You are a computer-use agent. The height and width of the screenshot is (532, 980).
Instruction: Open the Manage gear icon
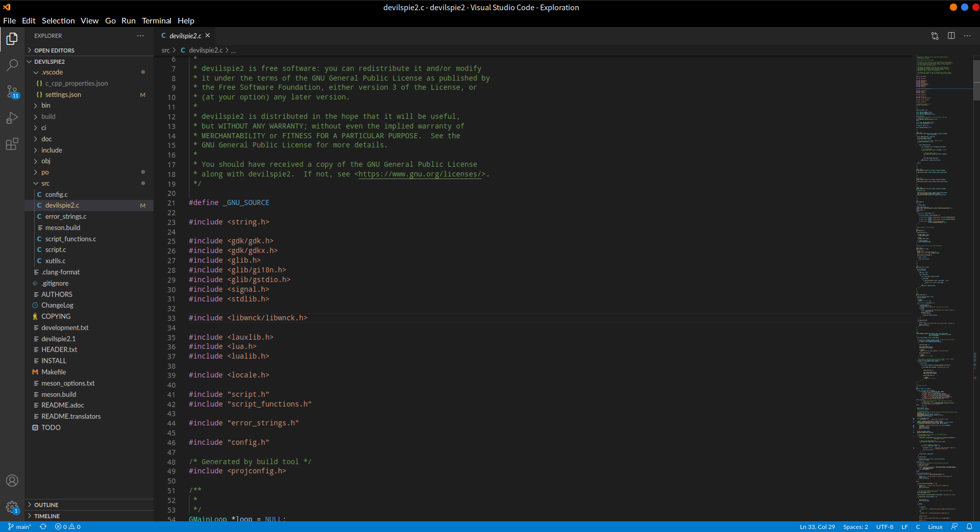click(12, 507)
